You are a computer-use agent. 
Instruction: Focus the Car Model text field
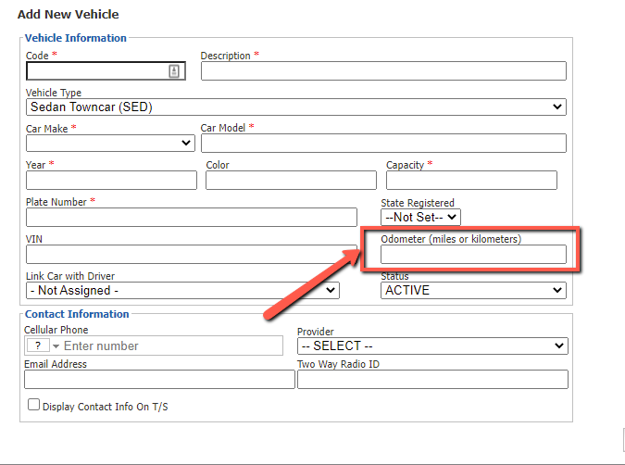(383, 144)
